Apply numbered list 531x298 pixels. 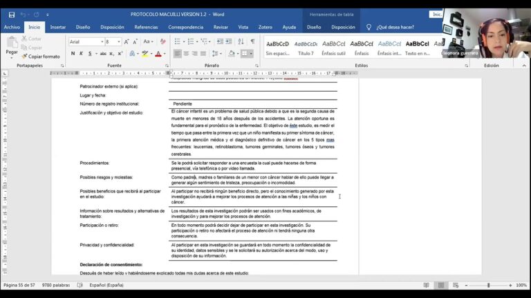coord(191,41)
